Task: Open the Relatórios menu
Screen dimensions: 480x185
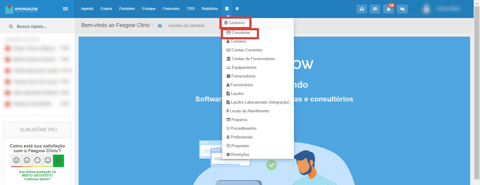Action: [210, 9]
